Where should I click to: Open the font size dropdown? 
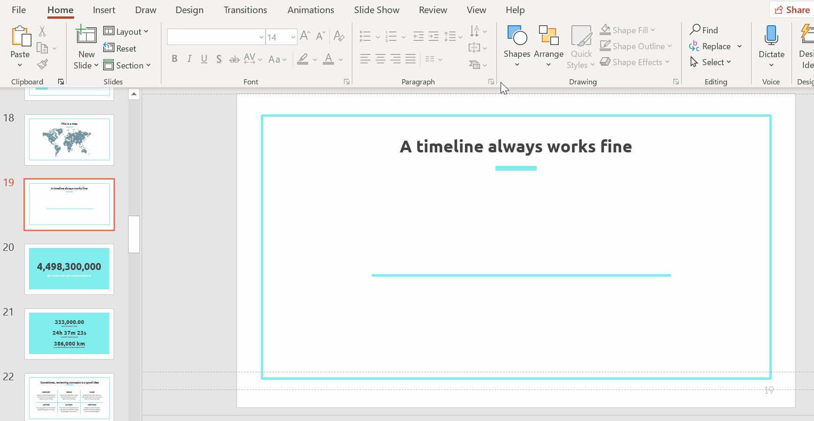tap(293, 37)
